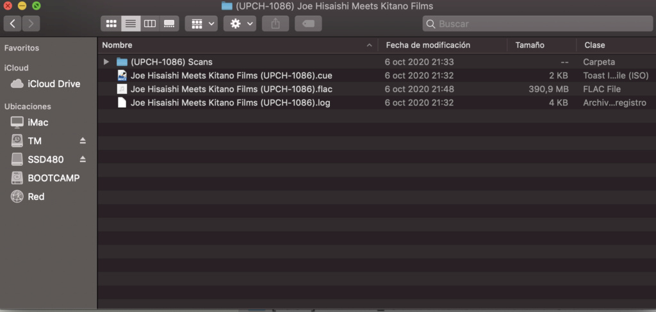The height and width of the screenshot is (312, 656).
Task: Toggle sort direction arrow in Nombre column
Action: point(369,45)
